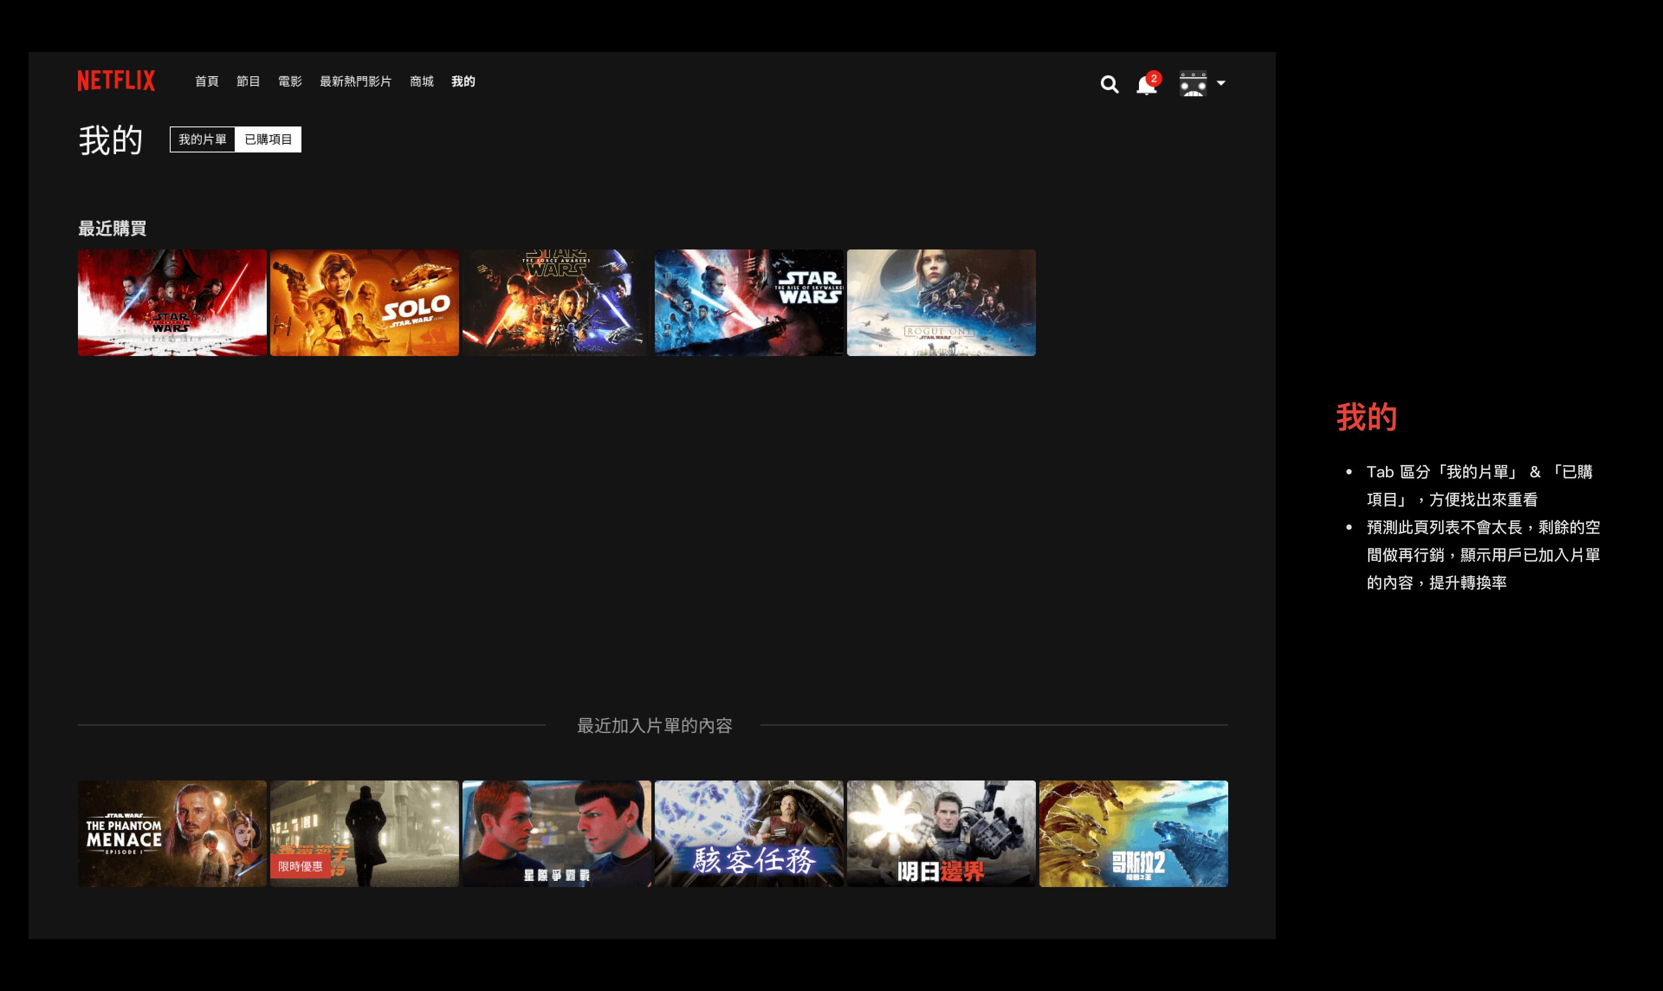
Task: Select the 已購項目 tab
Action: 268,139
